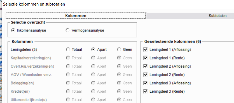Select the Kolommen tab
The height and width of the screenshot is (103, 234).
[x=76, y=16]
